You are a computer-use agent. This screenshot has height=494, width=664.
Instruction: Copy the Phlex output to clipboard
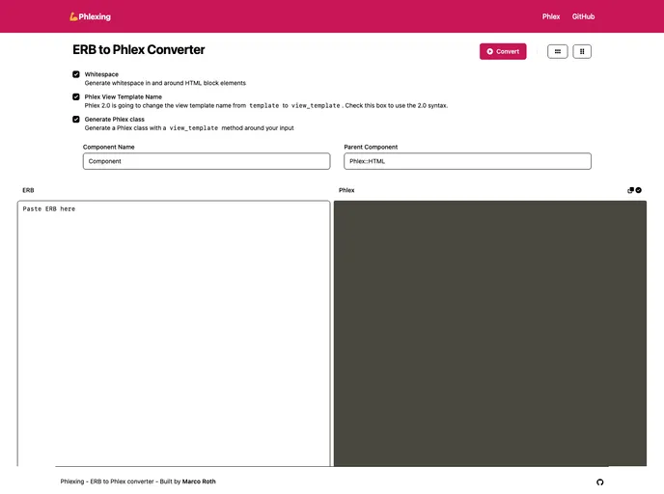[x=630, y=190]
